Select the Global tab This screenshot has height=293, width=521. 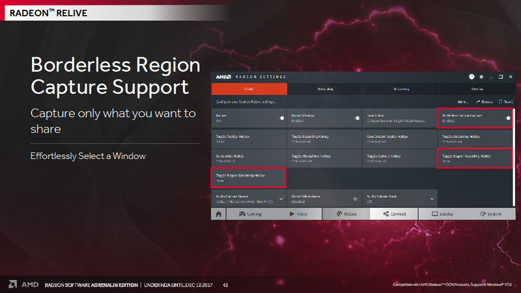pos(249,89)
